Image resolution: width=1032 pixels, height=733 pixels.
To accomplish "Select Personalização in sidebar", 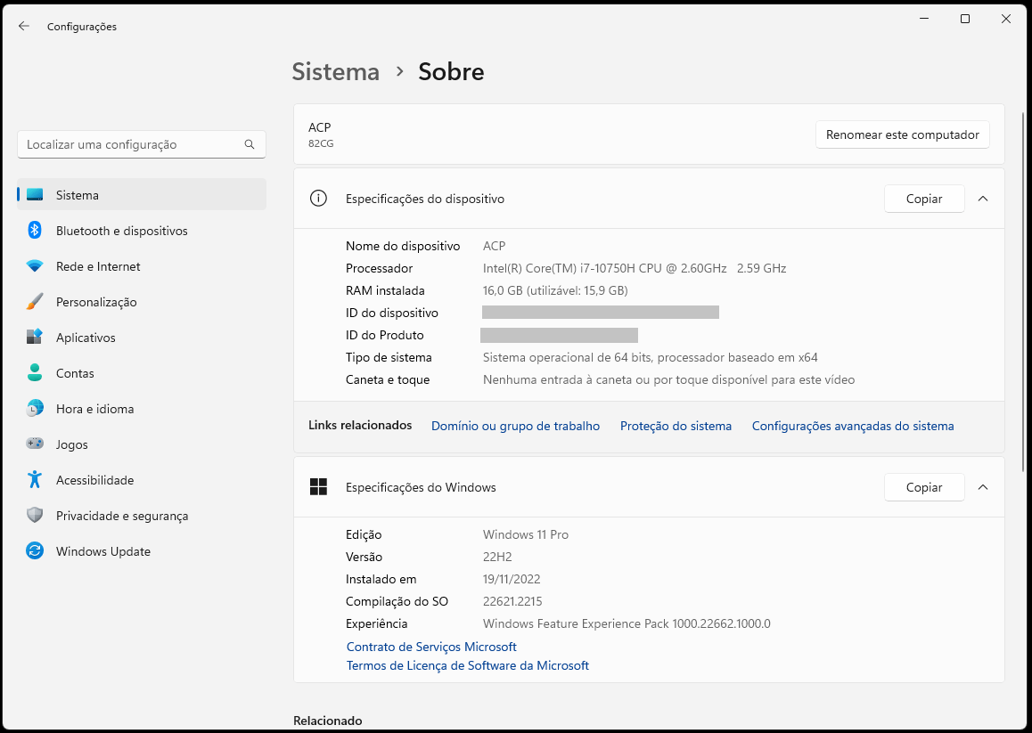I will pos(142,302).
